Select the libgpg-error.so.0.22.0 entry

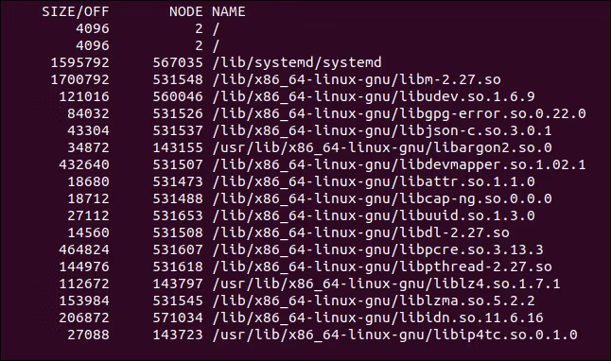(399, 113)
